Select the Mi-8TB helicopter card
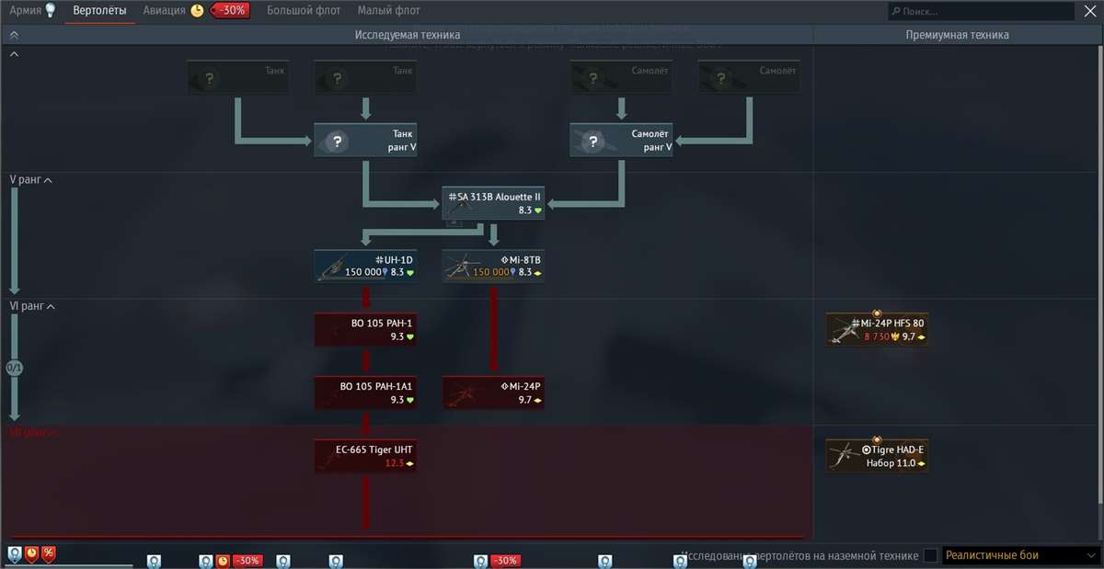 [493, 266]
